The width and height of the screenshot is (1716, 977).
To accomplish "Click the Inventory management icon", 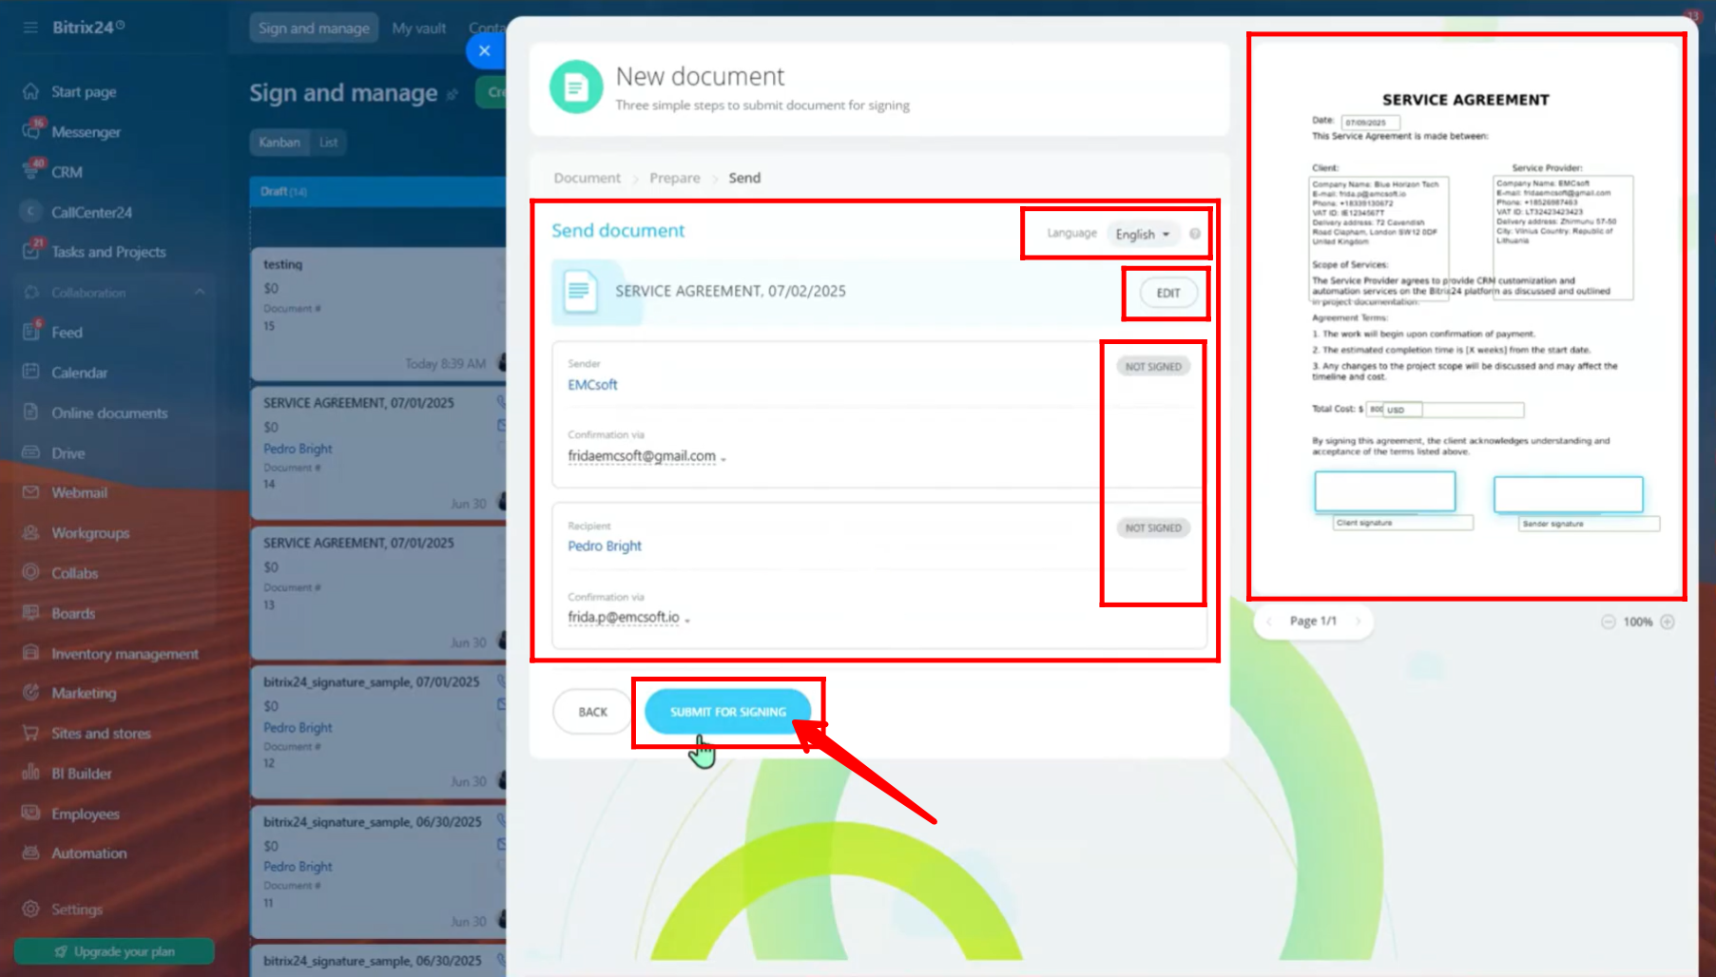I will click(30, 653).
